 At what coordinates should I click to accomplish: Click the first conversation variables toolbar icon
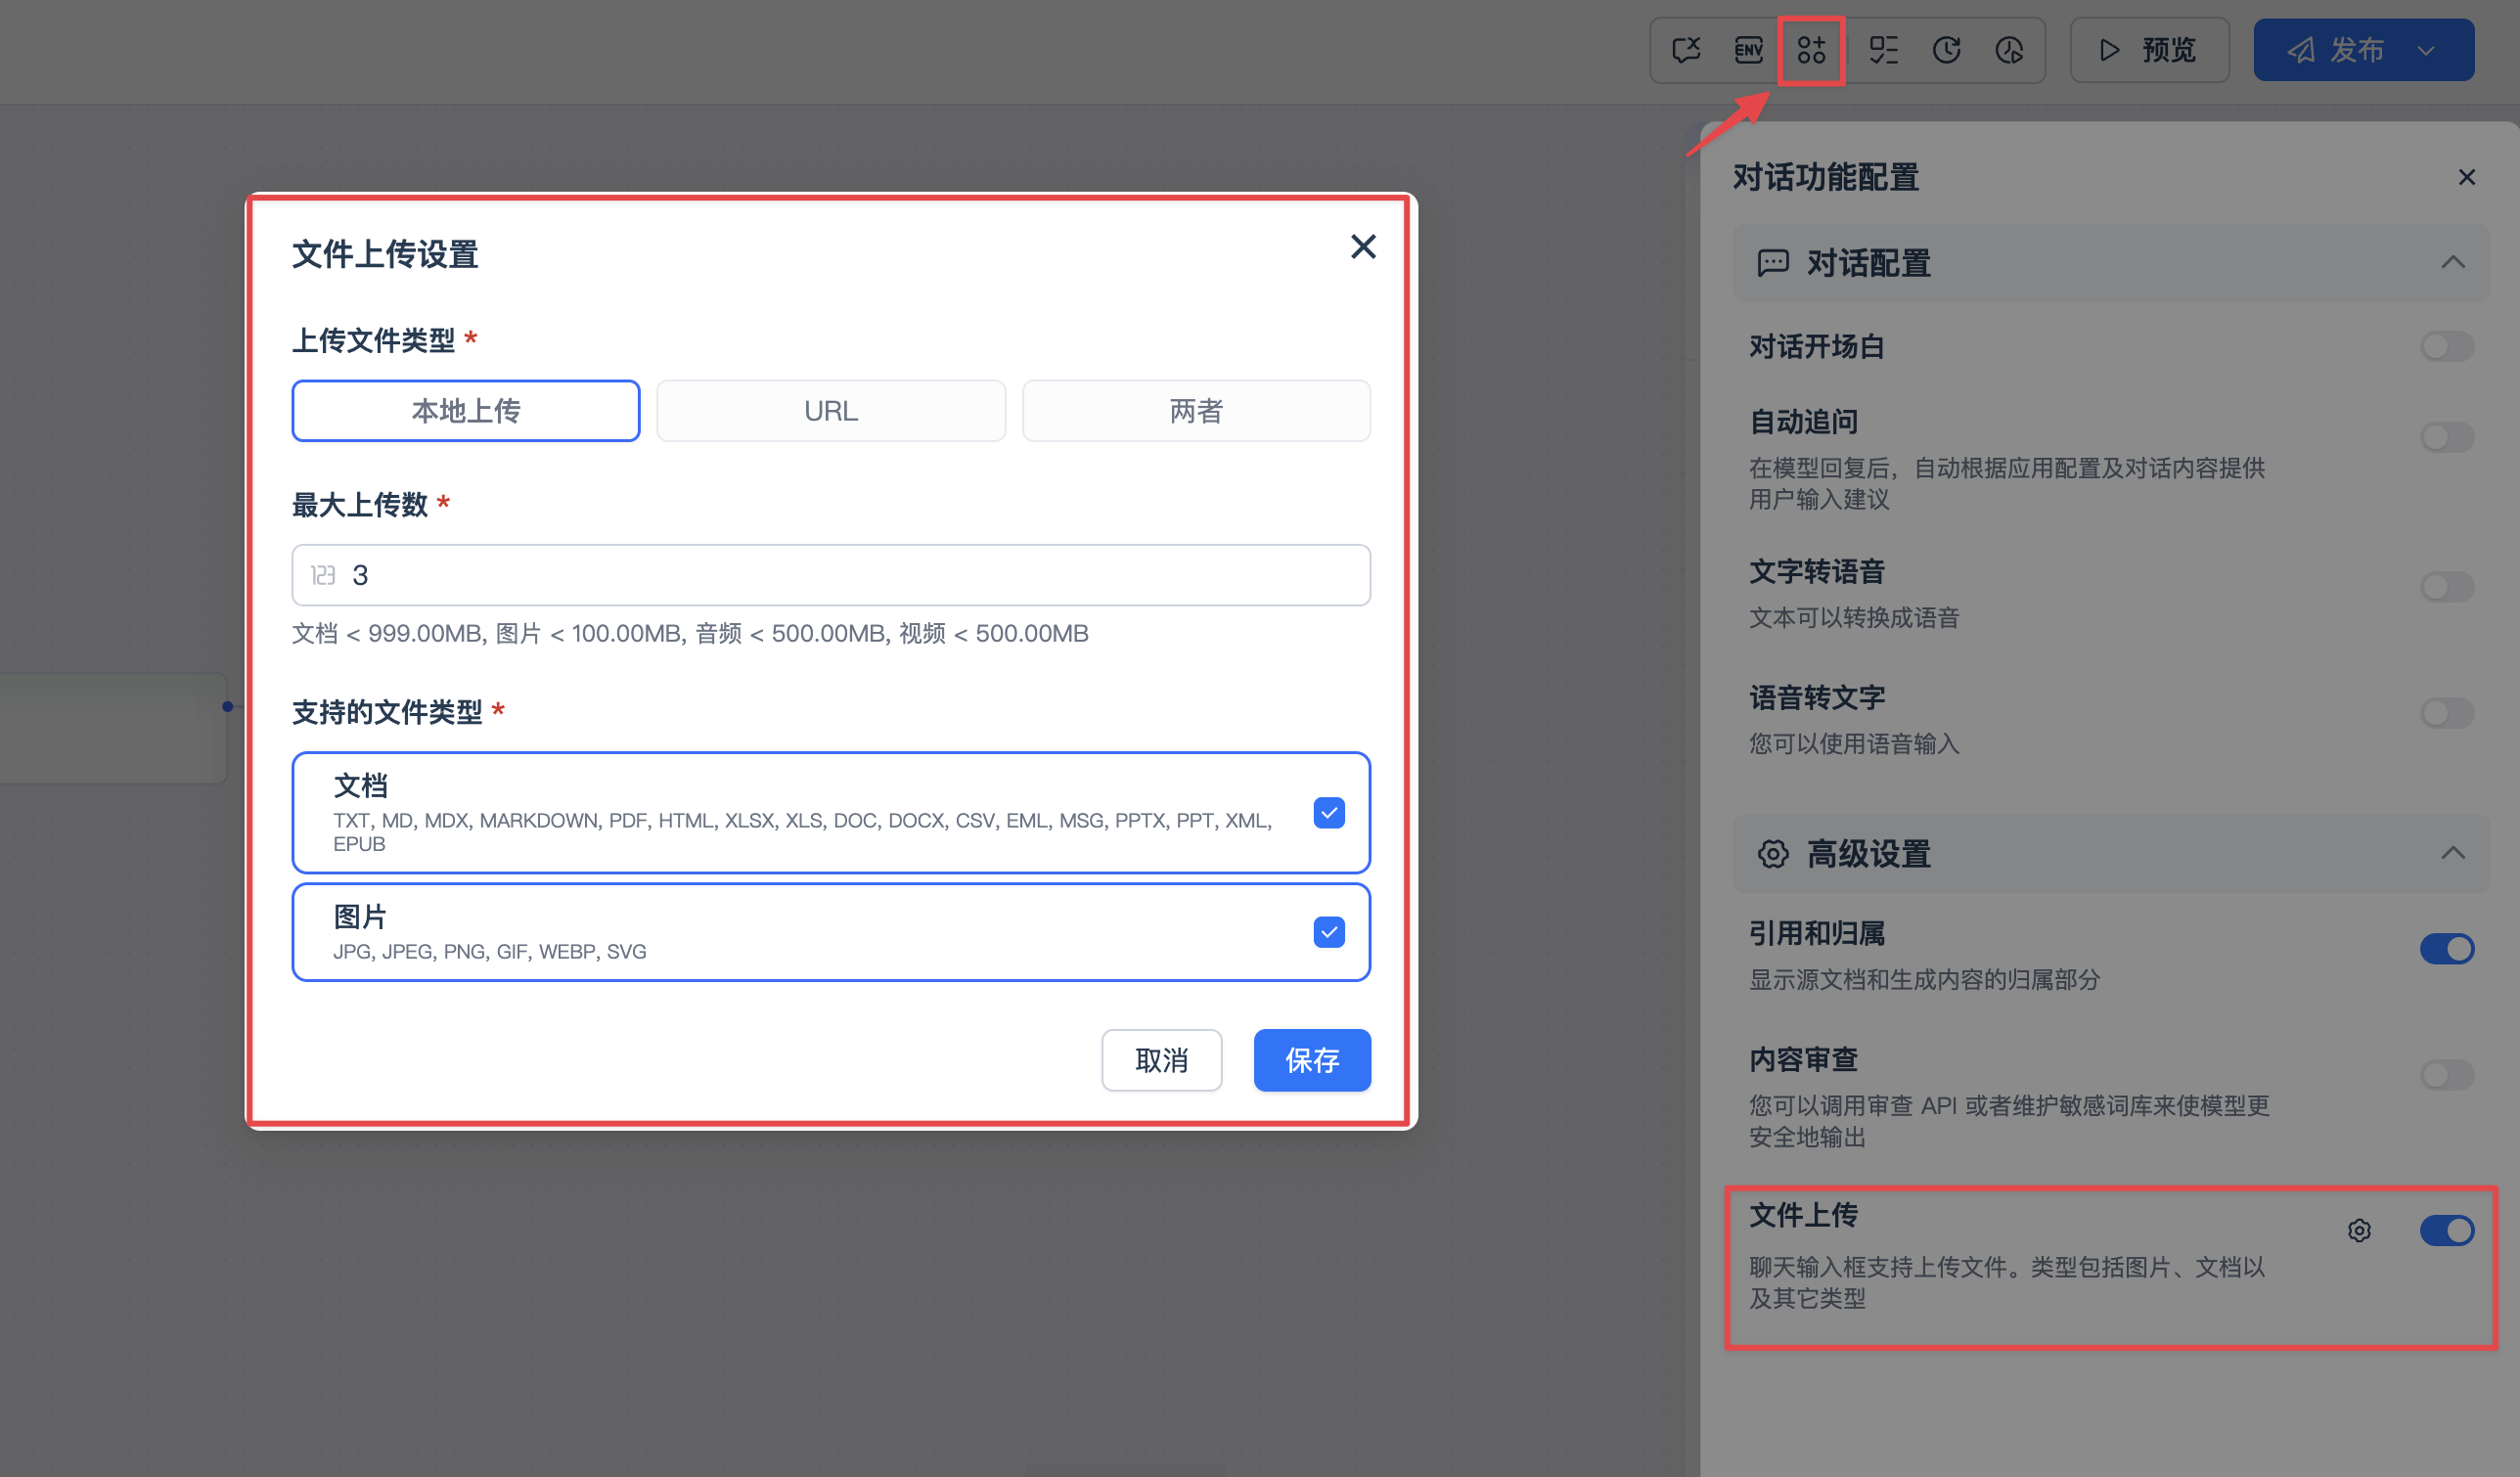(x=1686, y=50)
